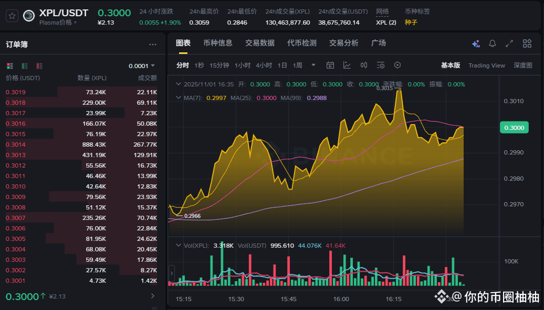Select sell order row at 0.3014
Viewport: 544px width, 310px height.
[x=81, y=145]
